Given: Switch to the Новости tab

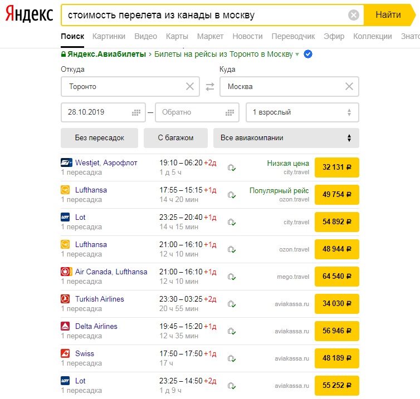Looking at the screenshot, I should (x=247, y=36).
